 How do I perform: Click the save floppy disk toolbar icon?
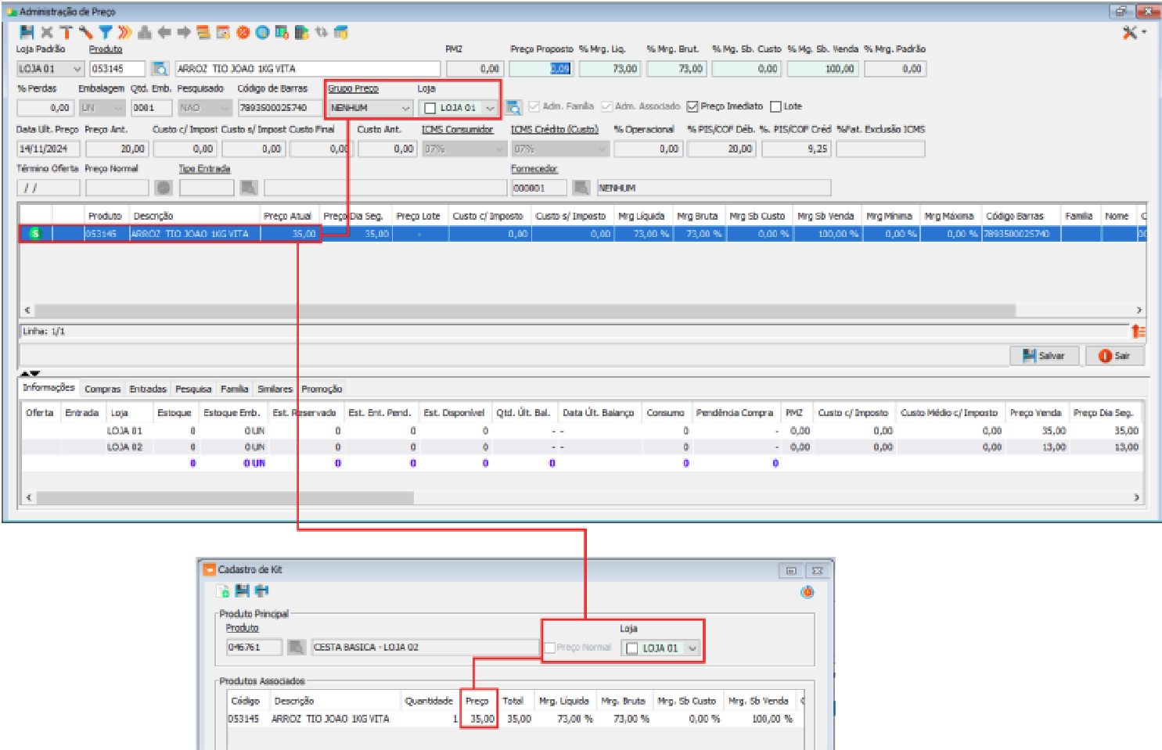click(x=27, y=32)
